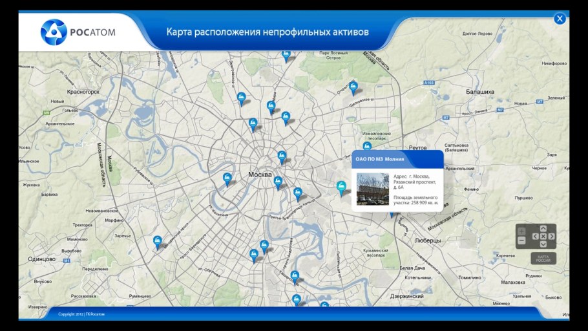
Task: Select the asset pin near Щелковское шоссе
Action: [x=353, y=87]
